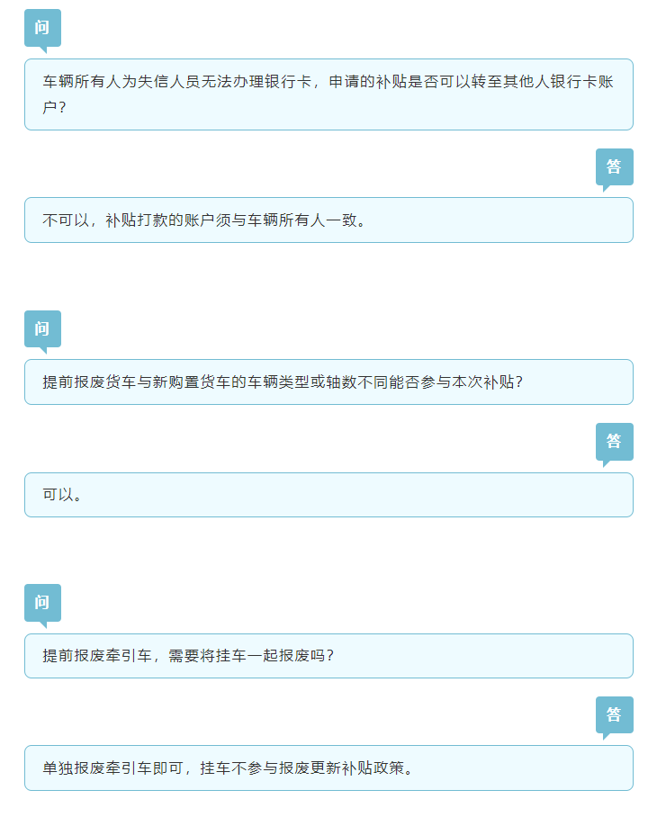Select question about 提前报废牵引车 and 挂车
Screen dimensions: 657x817
click(x=328, y=655)
